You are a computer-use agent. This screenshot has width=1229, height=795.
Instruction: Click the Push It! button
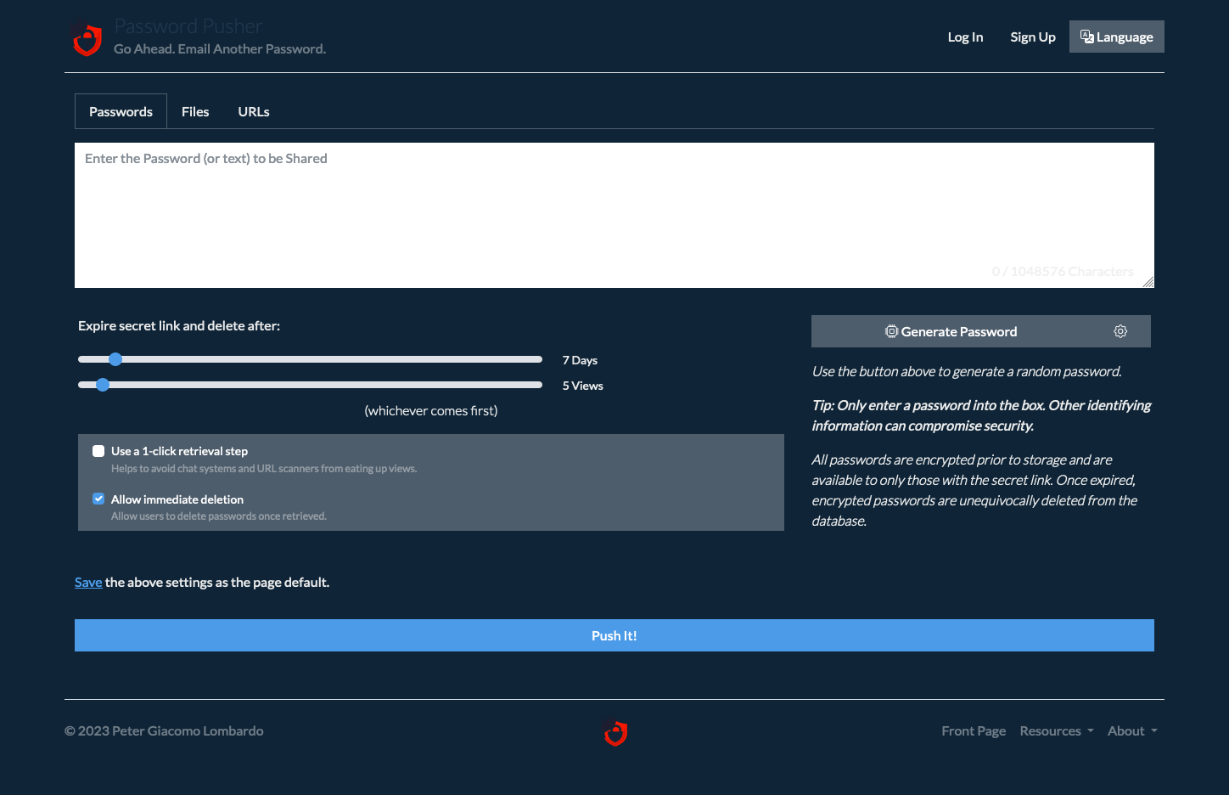tap(614, 634)
